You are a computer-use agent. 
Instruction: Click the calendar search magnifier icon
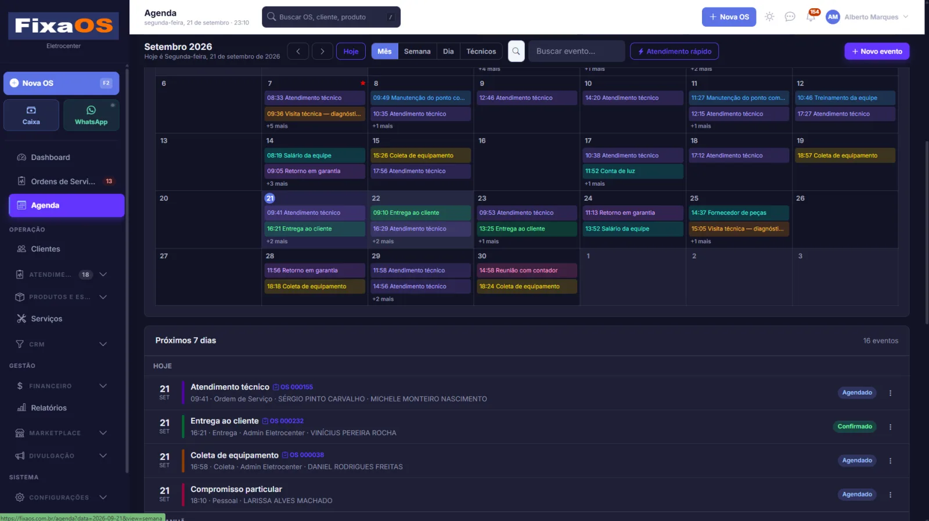pos(516,51)
